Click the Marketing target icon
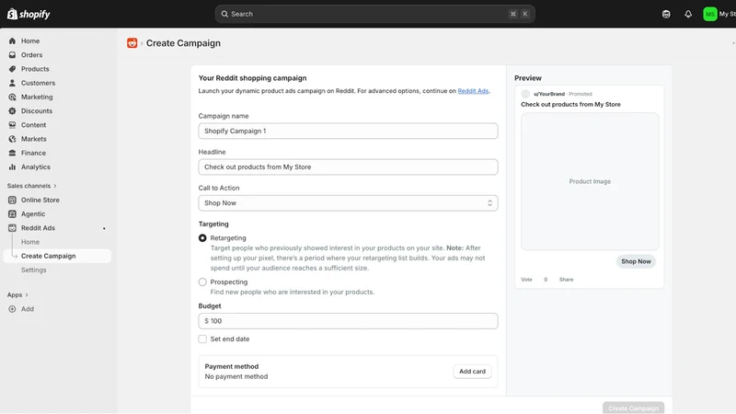The height and width of the screenshot is (414, 736). coord(12,98)
